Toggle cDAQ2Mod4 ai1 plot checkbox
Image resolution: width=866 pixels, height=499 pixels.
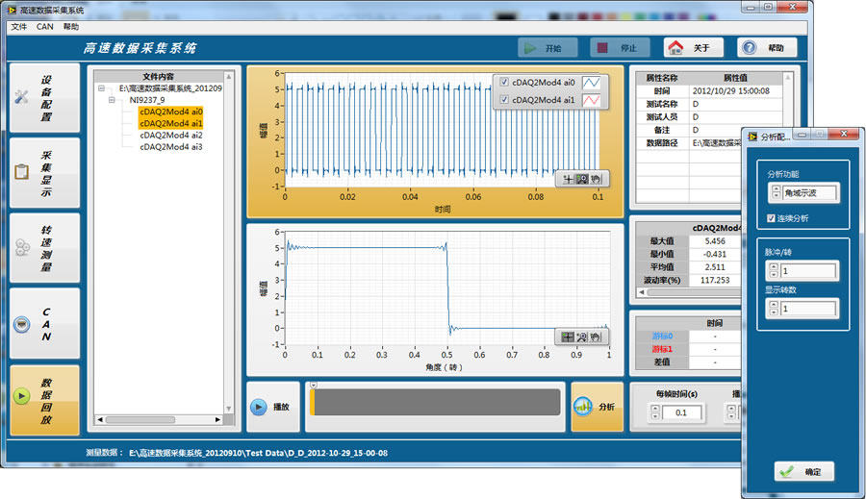pos(503,100)
